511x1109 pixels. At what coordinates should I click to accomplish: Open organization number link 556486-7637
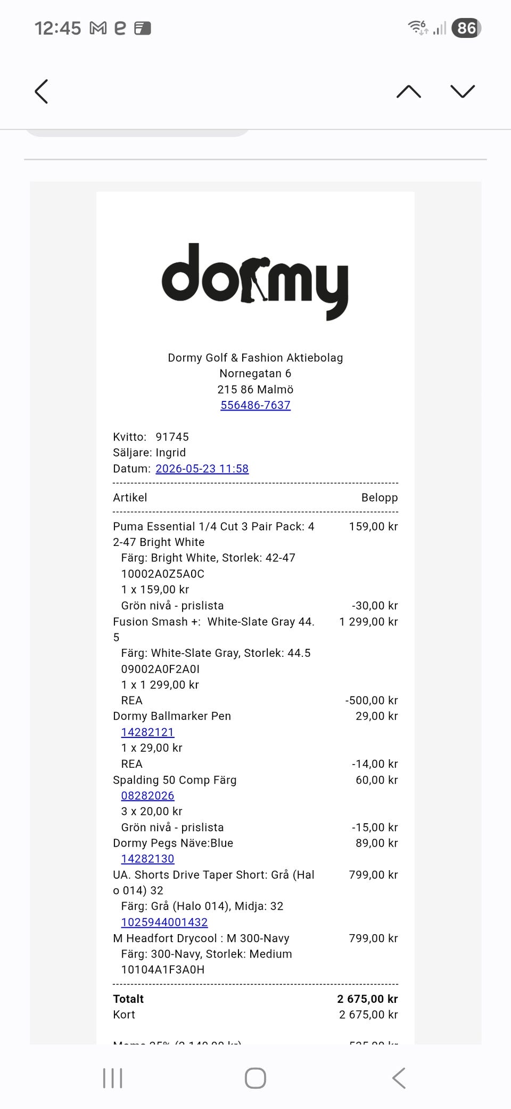coord(256,405)
